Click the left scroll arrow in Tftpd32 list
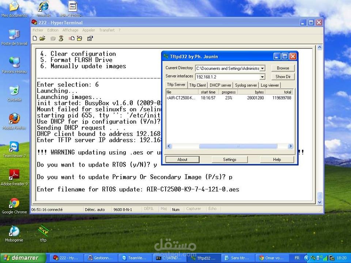Viewport: 351px width, 263px height. tap(169, 146)
